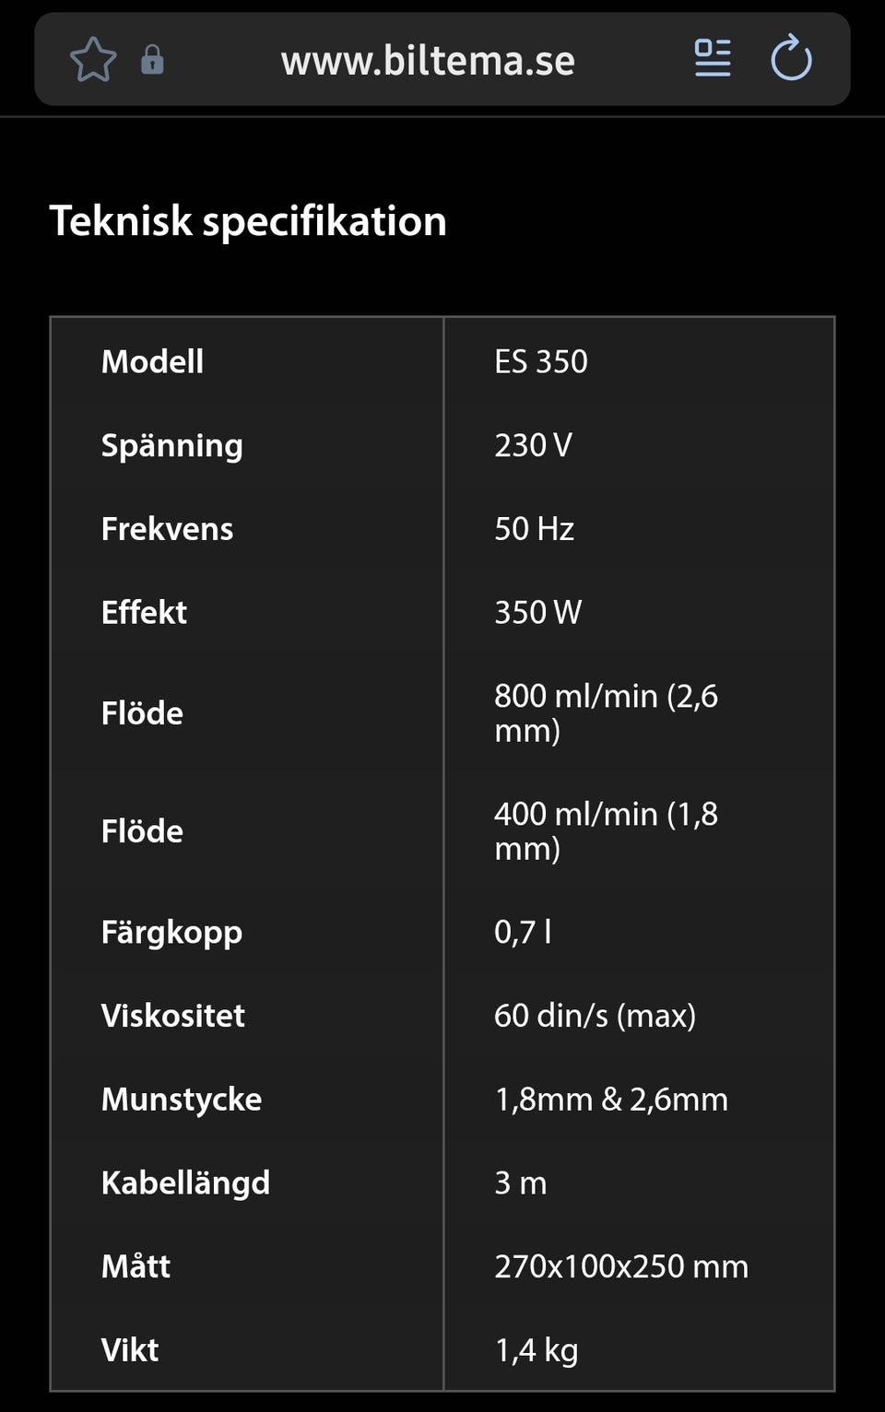Open reader mode view icon
The height and width of the screenshot is (1412, 885).
point(712,59)
